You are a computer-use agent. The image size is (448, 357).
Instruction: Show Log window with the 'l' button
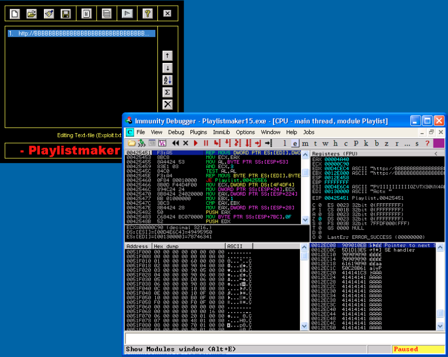coord(284,143)
